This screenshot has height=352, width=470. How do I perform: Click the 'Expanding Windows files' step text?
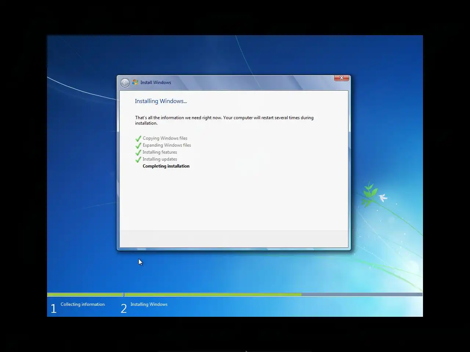pyautogui.click(x=167, y=145)
